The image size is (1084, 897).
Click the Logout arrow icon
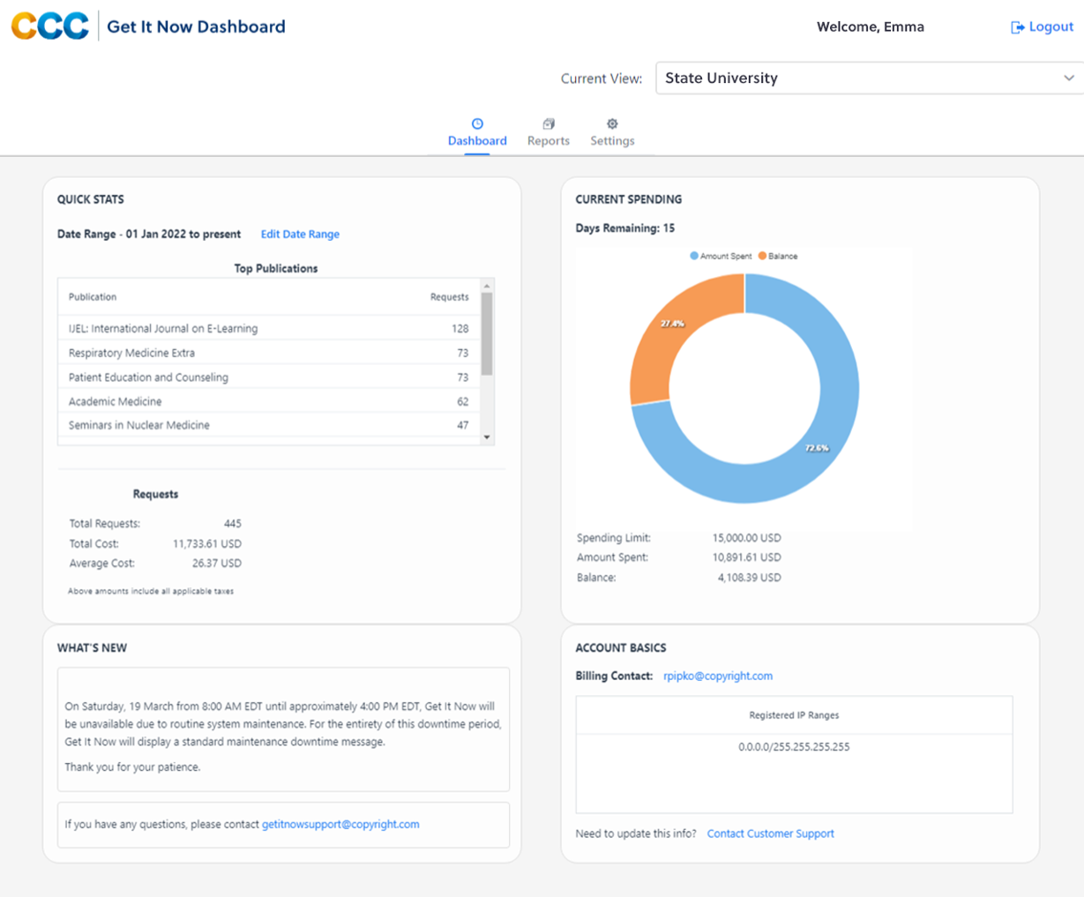[x=1017, y=27]
